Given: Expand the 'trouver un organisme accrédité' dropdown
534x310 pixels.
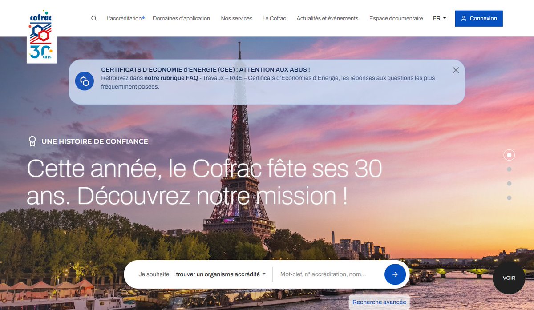Looking at the screenshot, I should point(221,274).
